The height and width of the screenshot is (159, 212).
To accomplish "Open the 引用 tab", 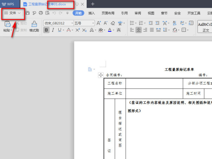I will 124,13.
